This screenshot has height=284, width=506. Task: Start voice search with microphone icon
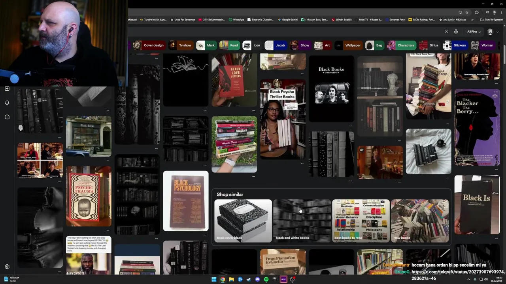coord(456,32)
